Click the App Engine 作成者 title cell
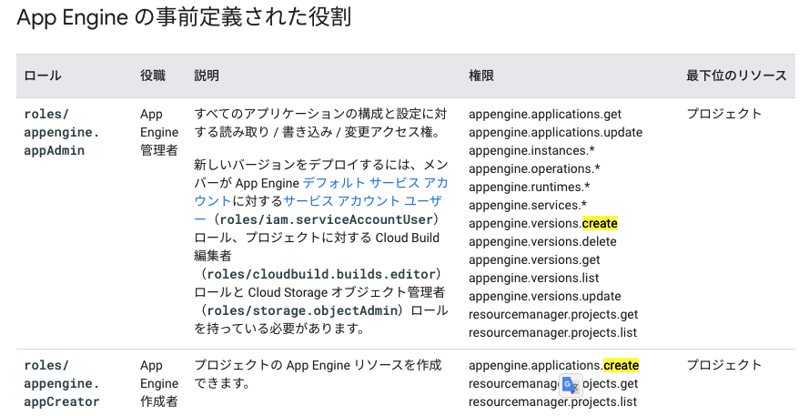The height and width of the screenshot is (416, 809). click(159, 383)
